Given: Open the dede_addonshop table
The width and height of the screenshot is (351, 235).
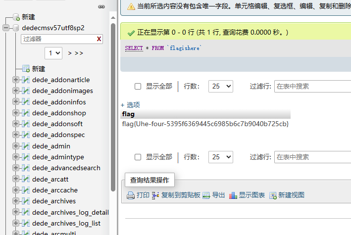Looking at the screenshot, I should pos(59,113).
